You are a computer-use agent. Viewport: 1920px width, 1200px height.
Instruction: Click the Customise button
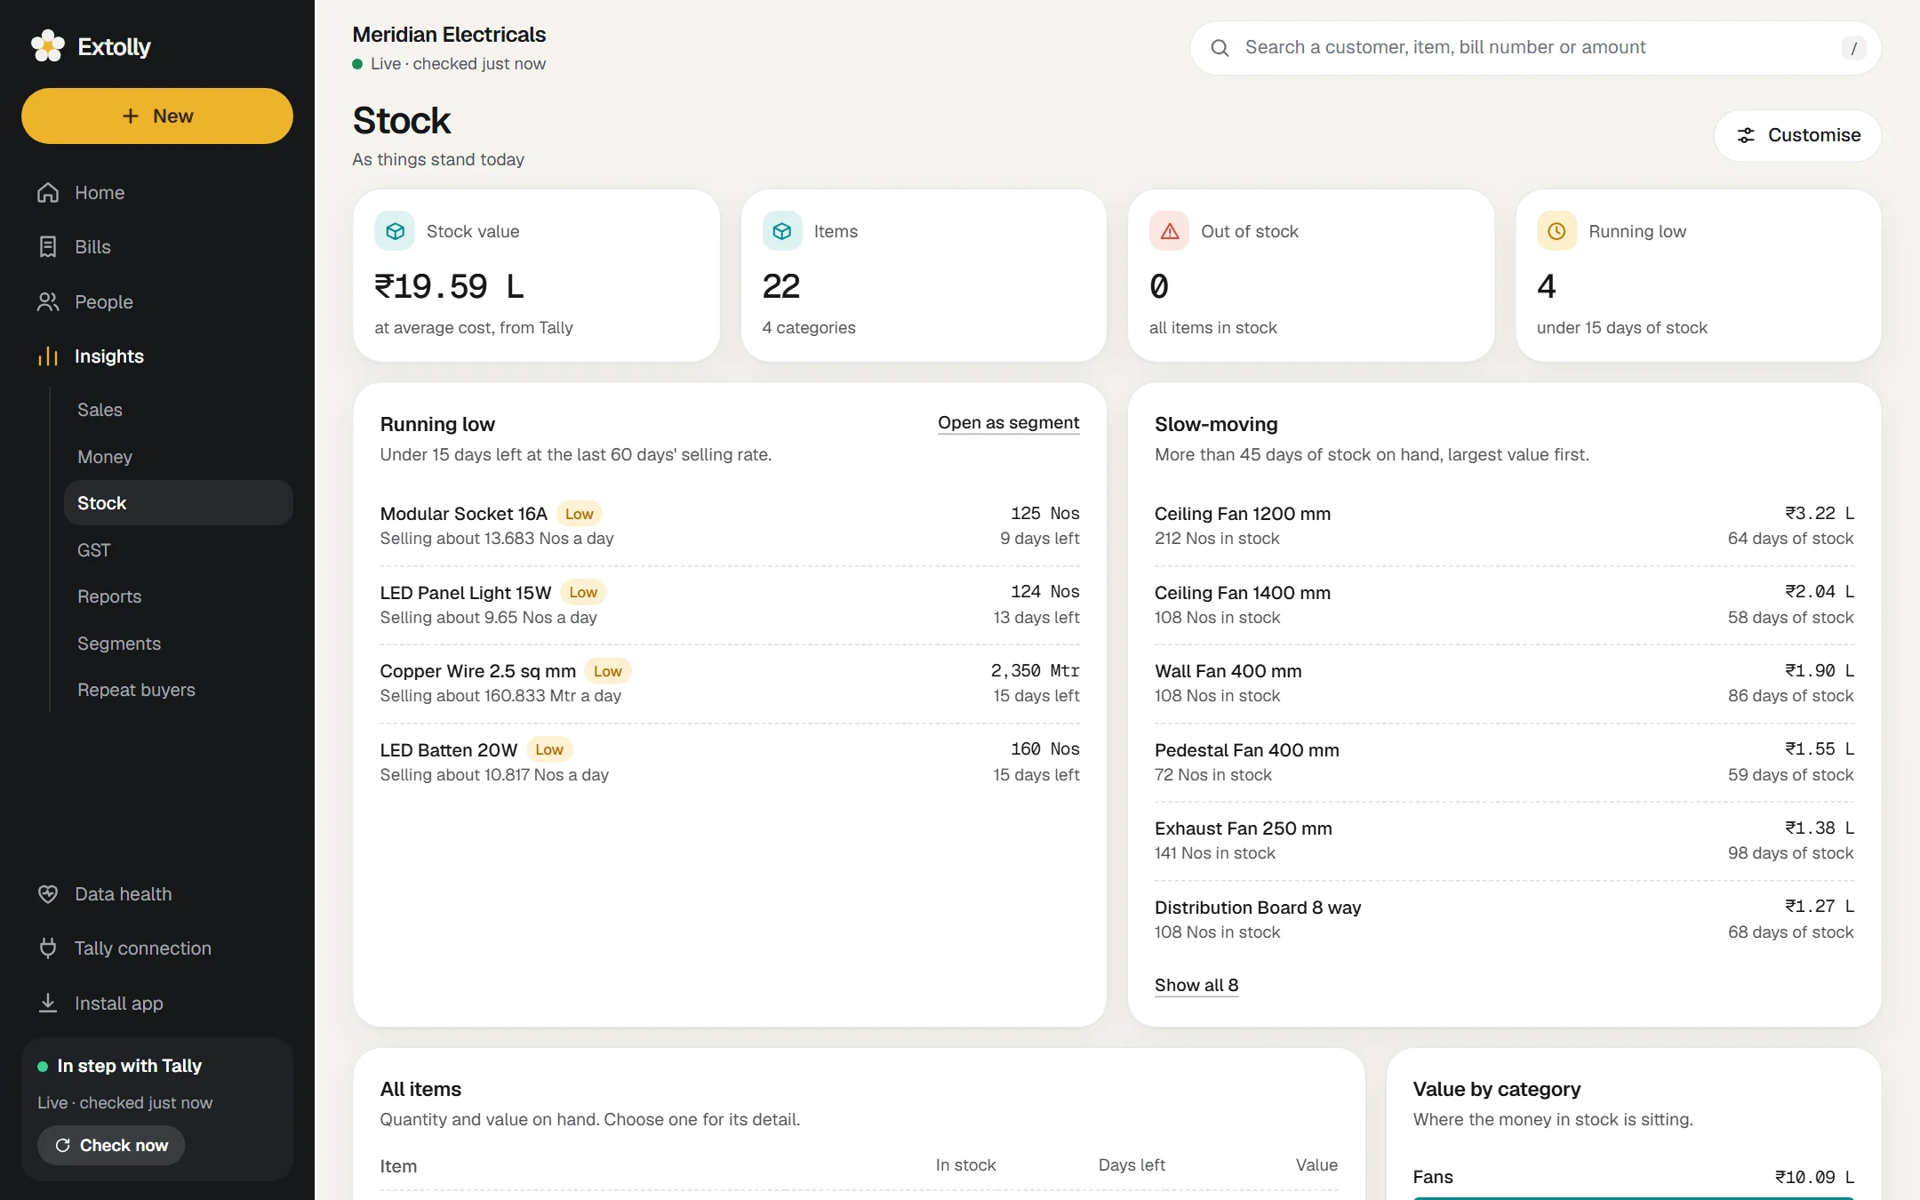point(1797,135)
